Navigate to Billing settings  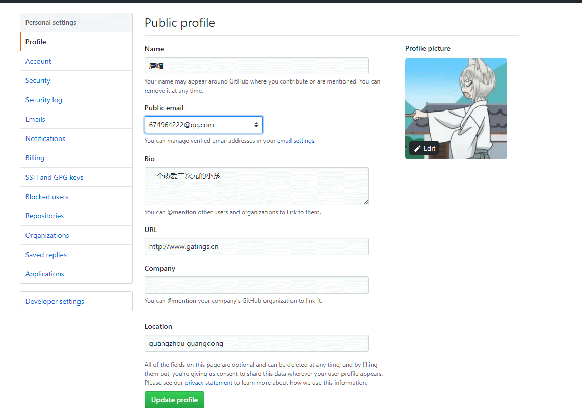point(34,157)
